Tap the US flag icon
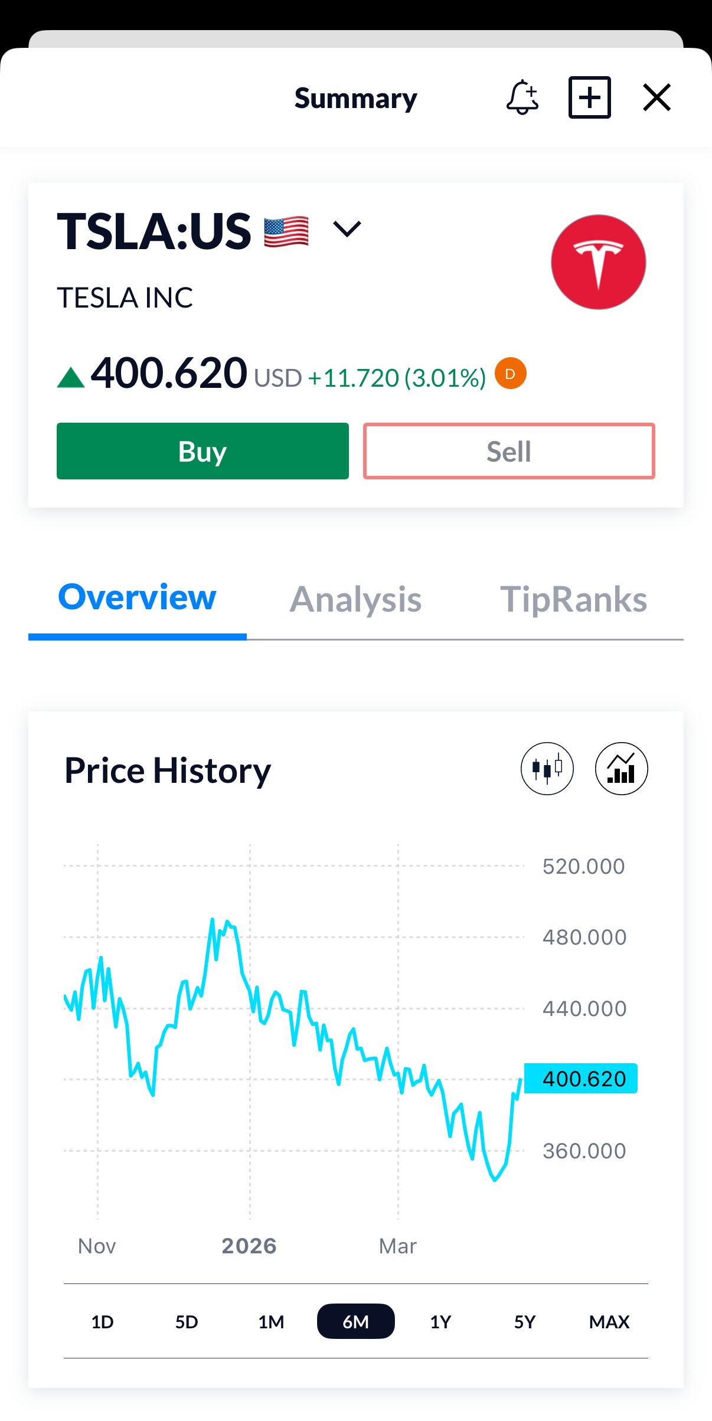This screenshot has width=712, height=1421. pyautogui.click(x=286, y=231)
